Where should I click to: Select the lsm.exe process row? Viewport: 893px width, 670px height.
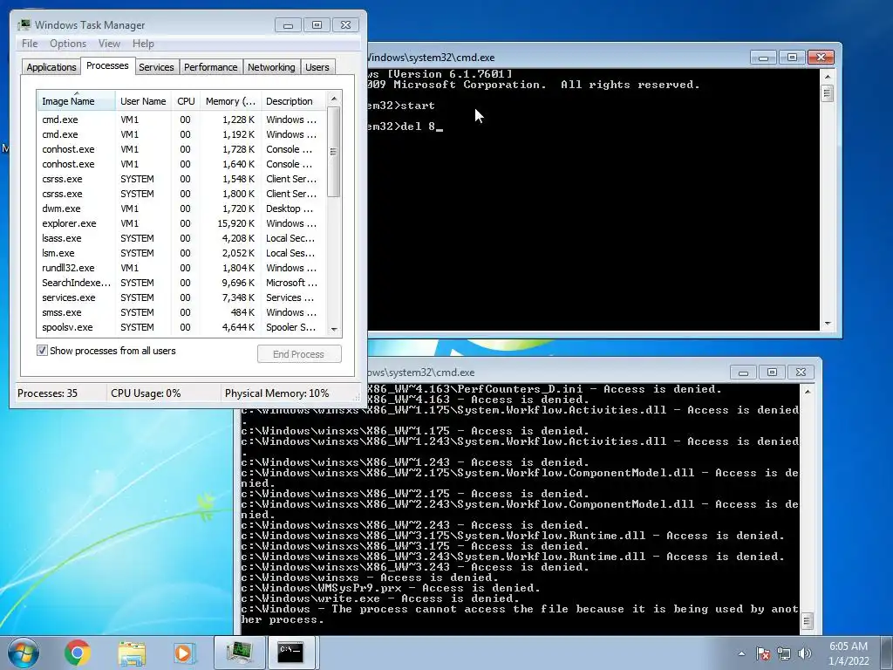pos(181,253)
